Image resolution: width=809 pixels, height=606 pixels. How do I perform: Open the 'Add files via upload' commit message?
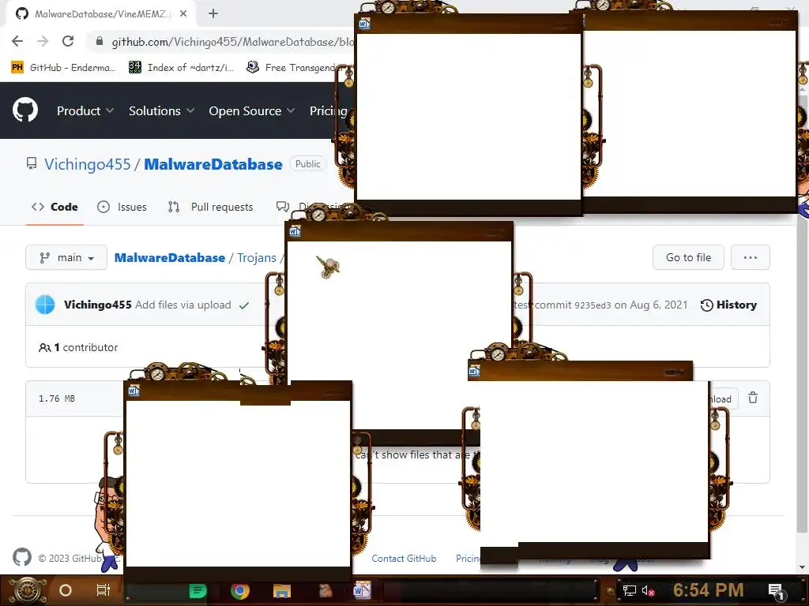click(183, 305)
